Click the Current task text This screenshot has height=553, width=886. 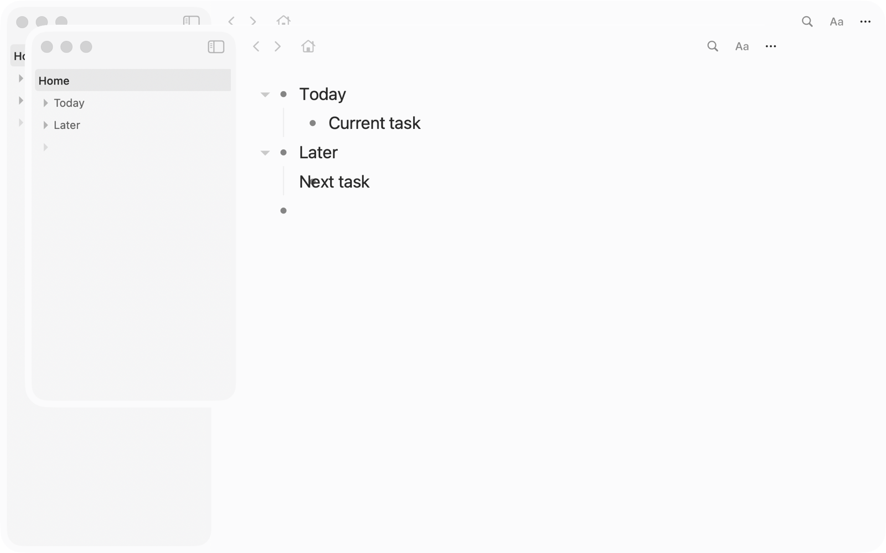pyautogui.click(x=374, y=123)
